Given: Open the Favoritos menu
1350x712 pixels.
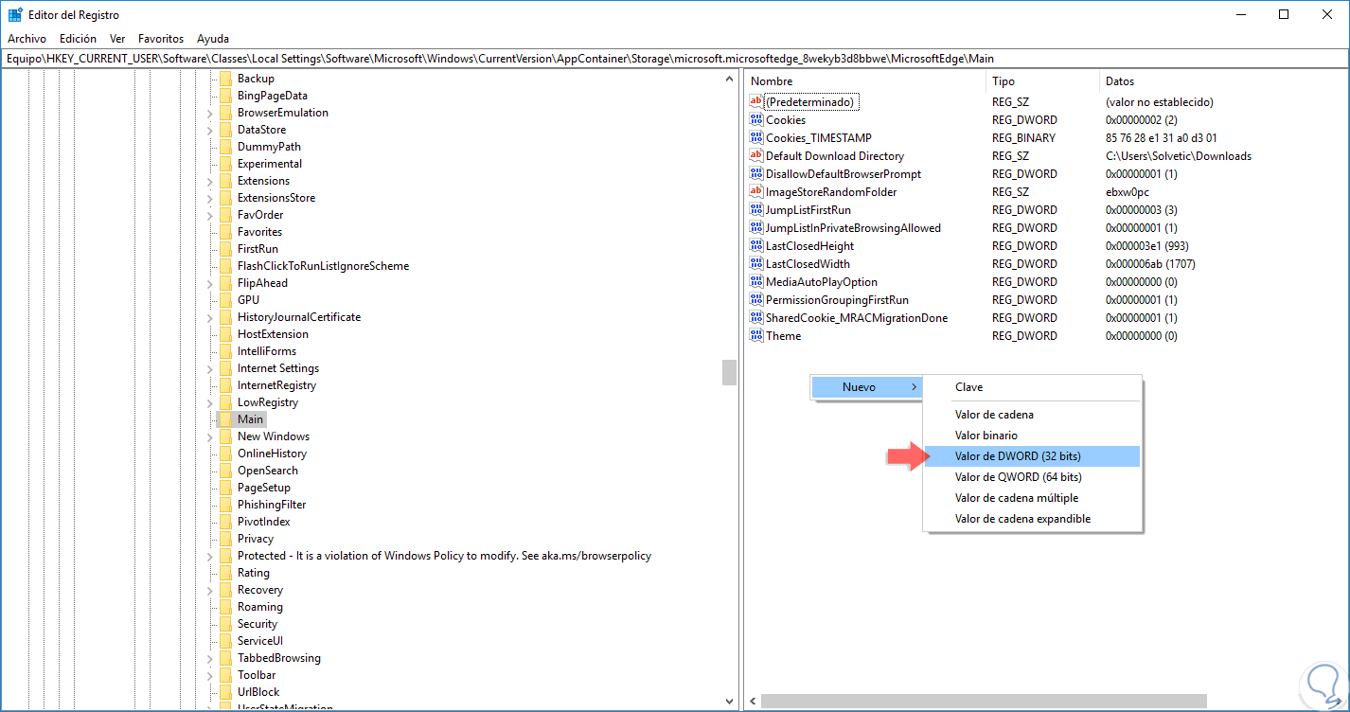Looking at the screenshot, I should point(161,39).
